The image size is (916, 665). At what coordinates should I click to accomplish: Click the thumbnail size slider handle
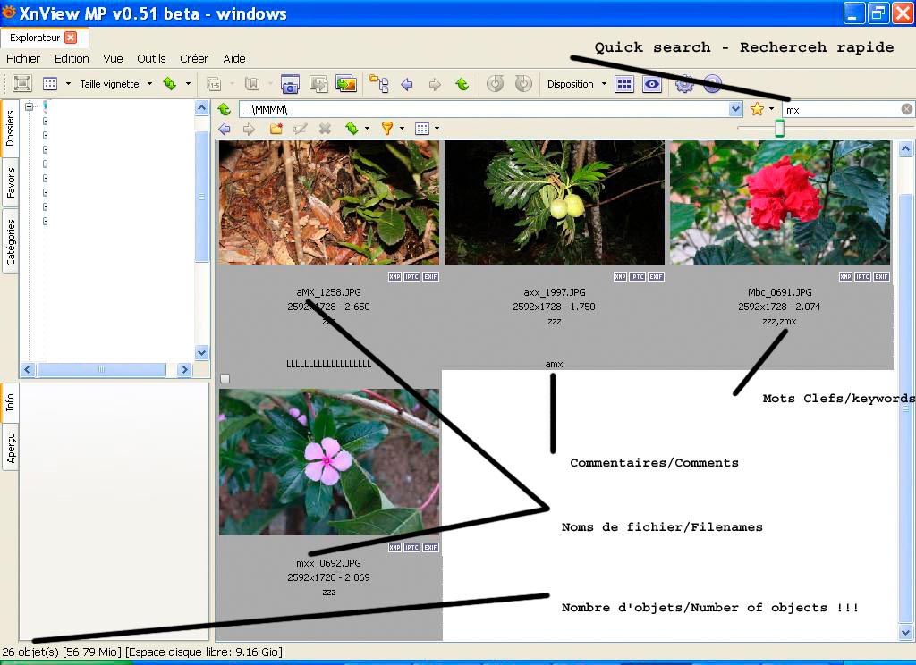pos(779,128)
